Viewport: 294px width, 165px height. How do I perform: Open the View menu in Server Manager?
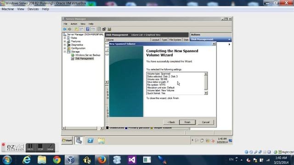[x=83, y=24]
